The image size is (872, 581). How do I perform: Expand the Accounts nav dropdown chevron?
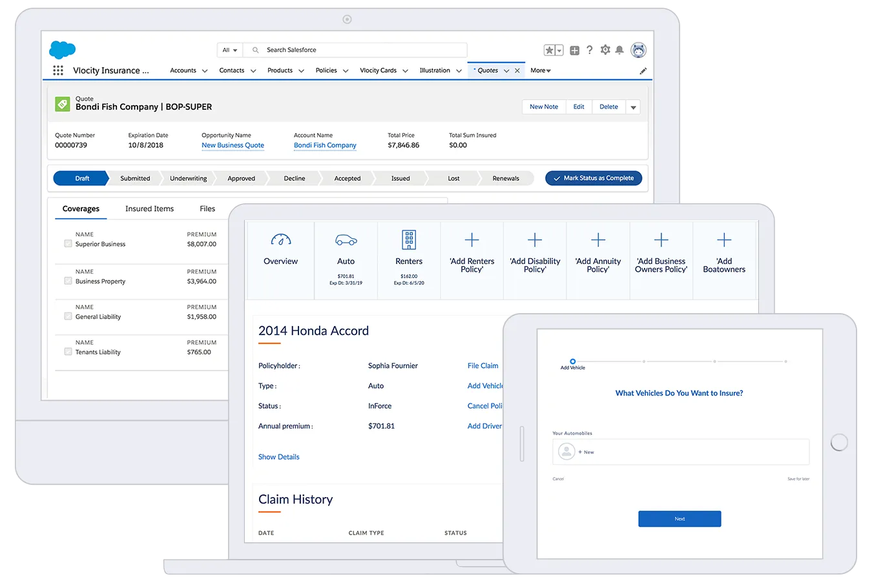[205, 71]
